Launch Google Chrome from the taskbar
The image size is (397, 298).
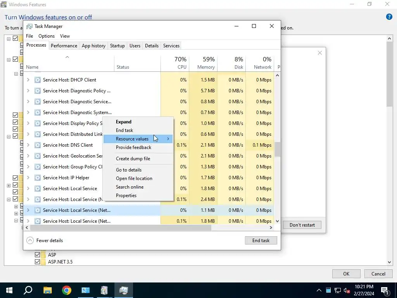tap(67, 290)
